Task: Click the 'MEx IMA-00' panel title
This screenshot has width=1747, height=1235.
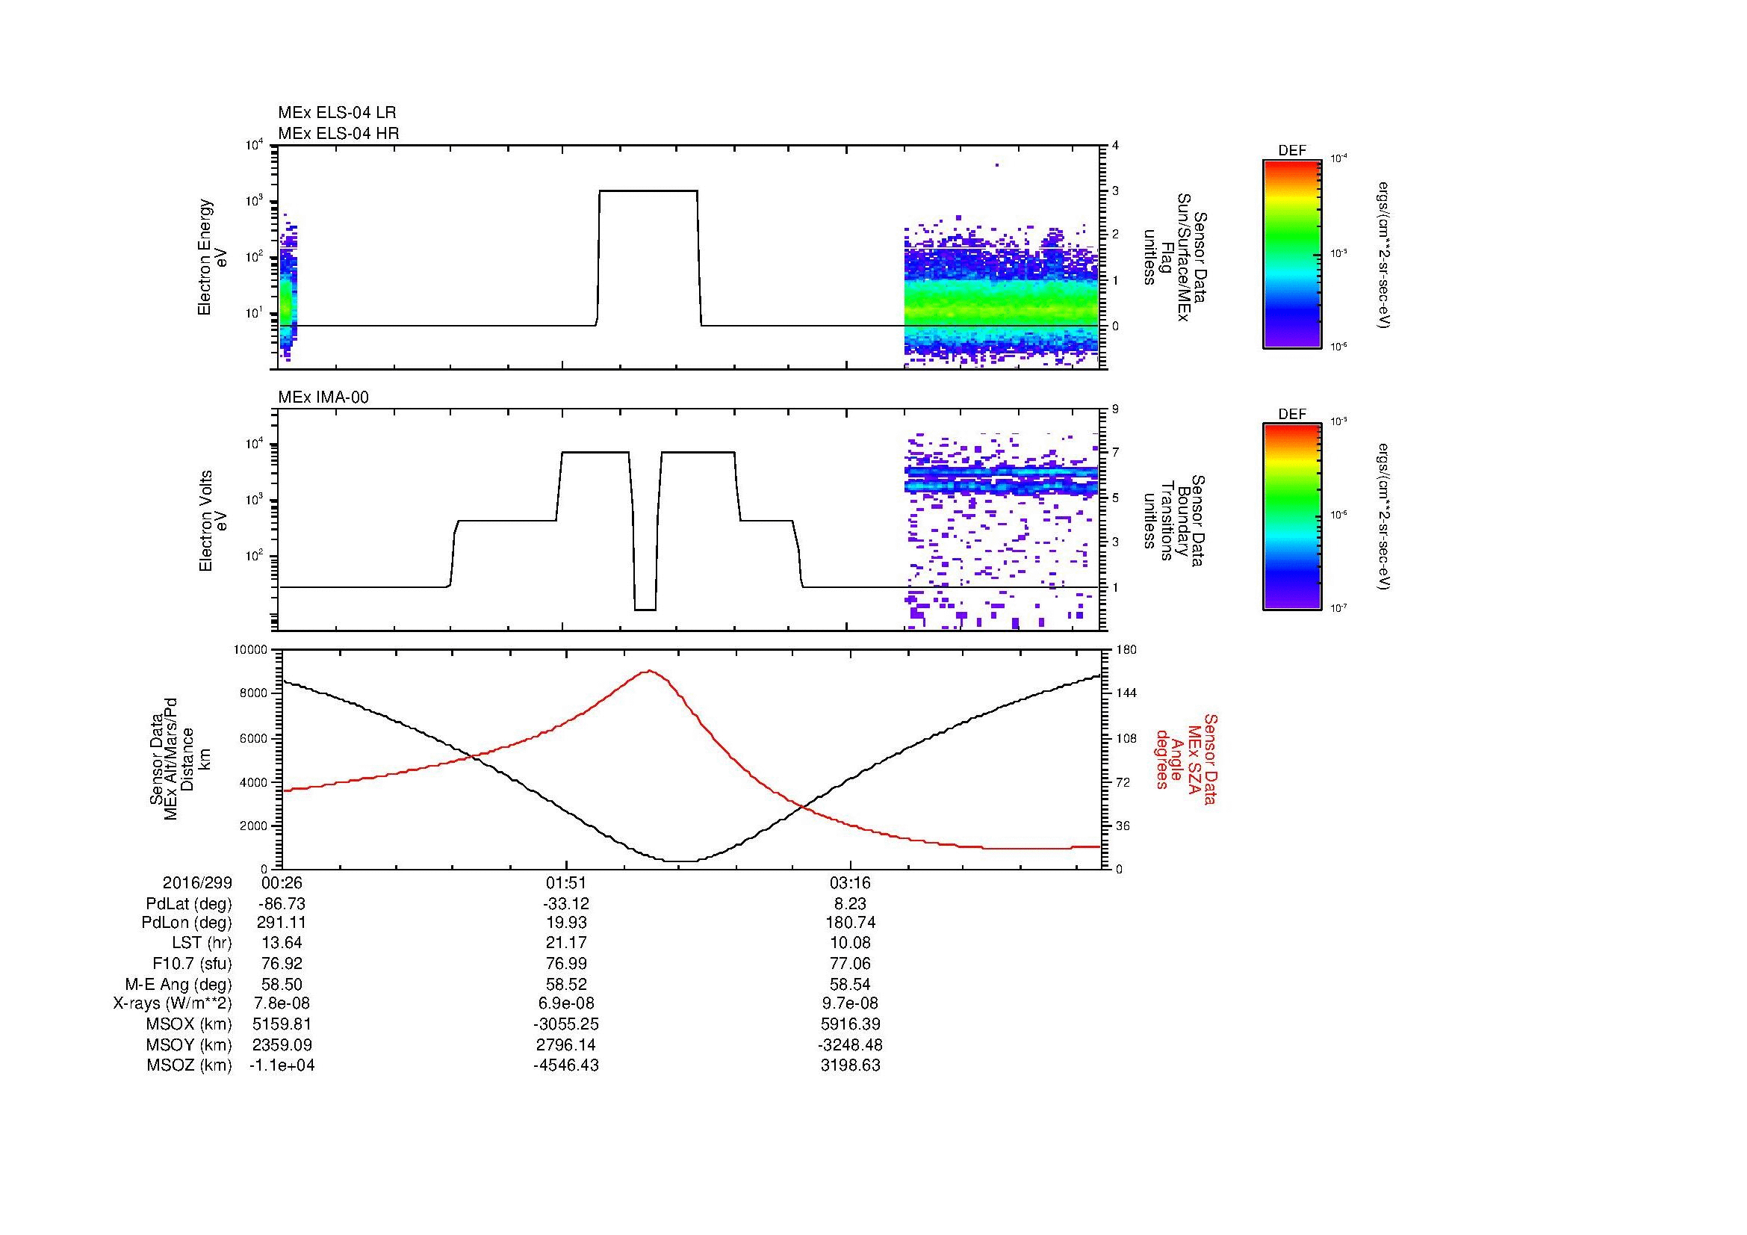Action: 323,397
